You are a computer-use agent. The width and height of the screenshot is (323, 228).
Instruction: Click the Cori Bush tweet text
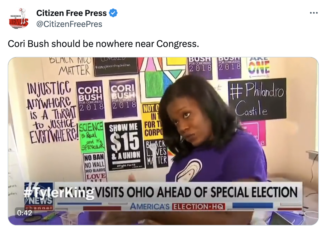click(x=103, y=44)
